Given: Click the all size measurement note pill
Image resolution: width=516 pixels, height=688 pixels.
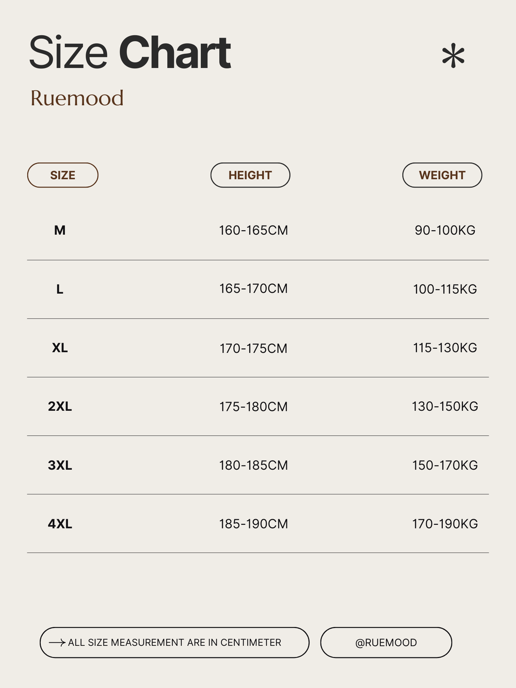Looking at the screenshot, I should tap(174, 643).
